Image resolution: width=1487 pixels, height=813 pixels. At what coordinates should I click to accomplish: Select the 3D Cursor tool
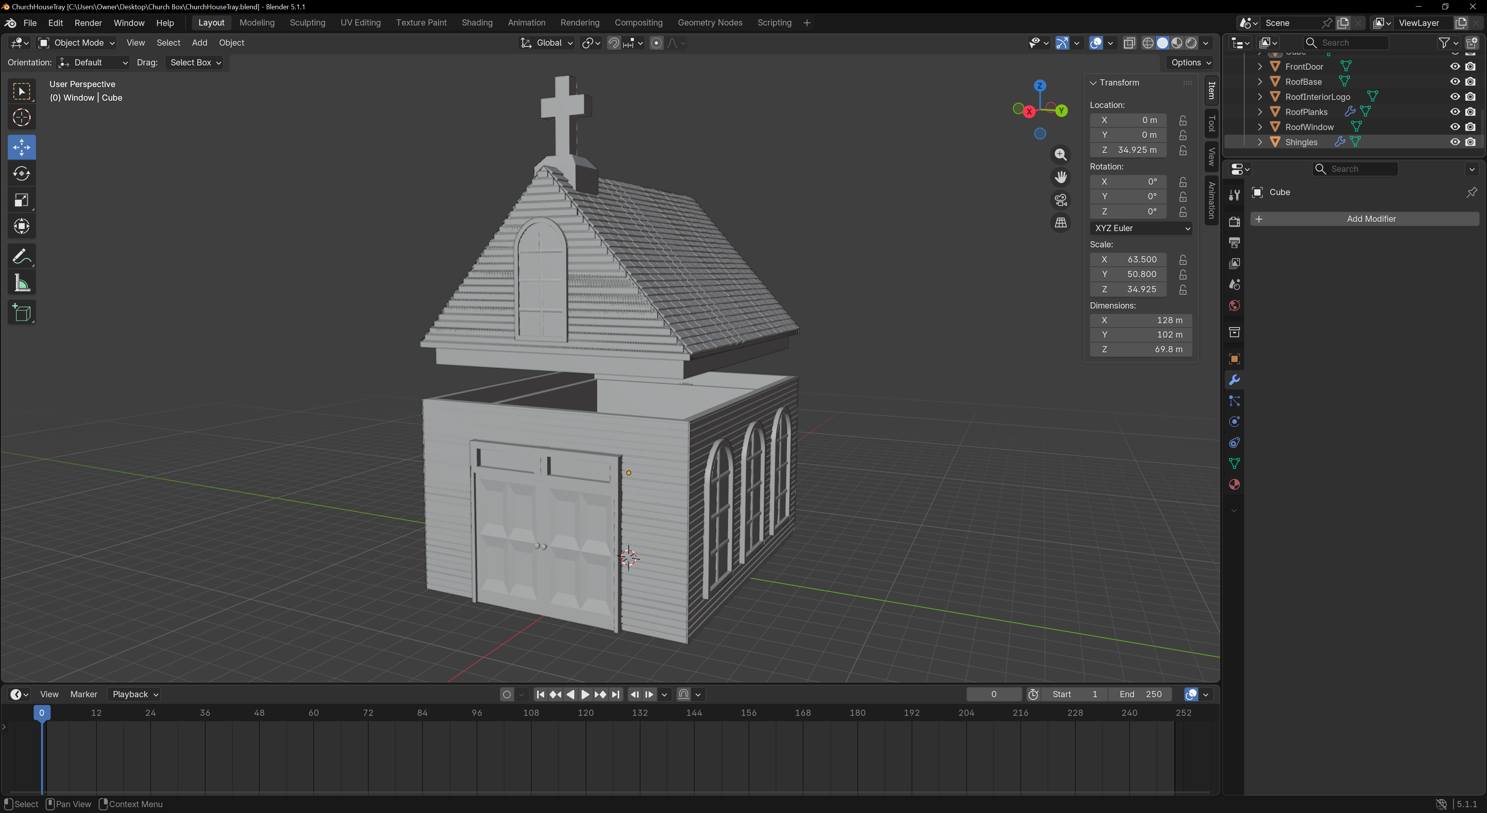coord(21,118)
